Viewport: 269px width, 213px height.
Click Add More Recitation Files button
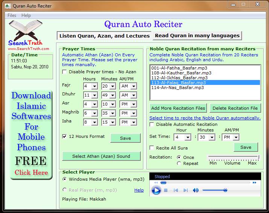coord(178,108)
